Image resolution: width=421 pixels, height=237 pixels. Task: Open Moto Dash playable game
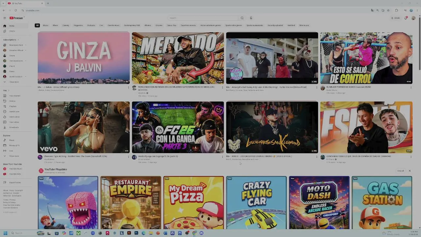tap(319, 202)
